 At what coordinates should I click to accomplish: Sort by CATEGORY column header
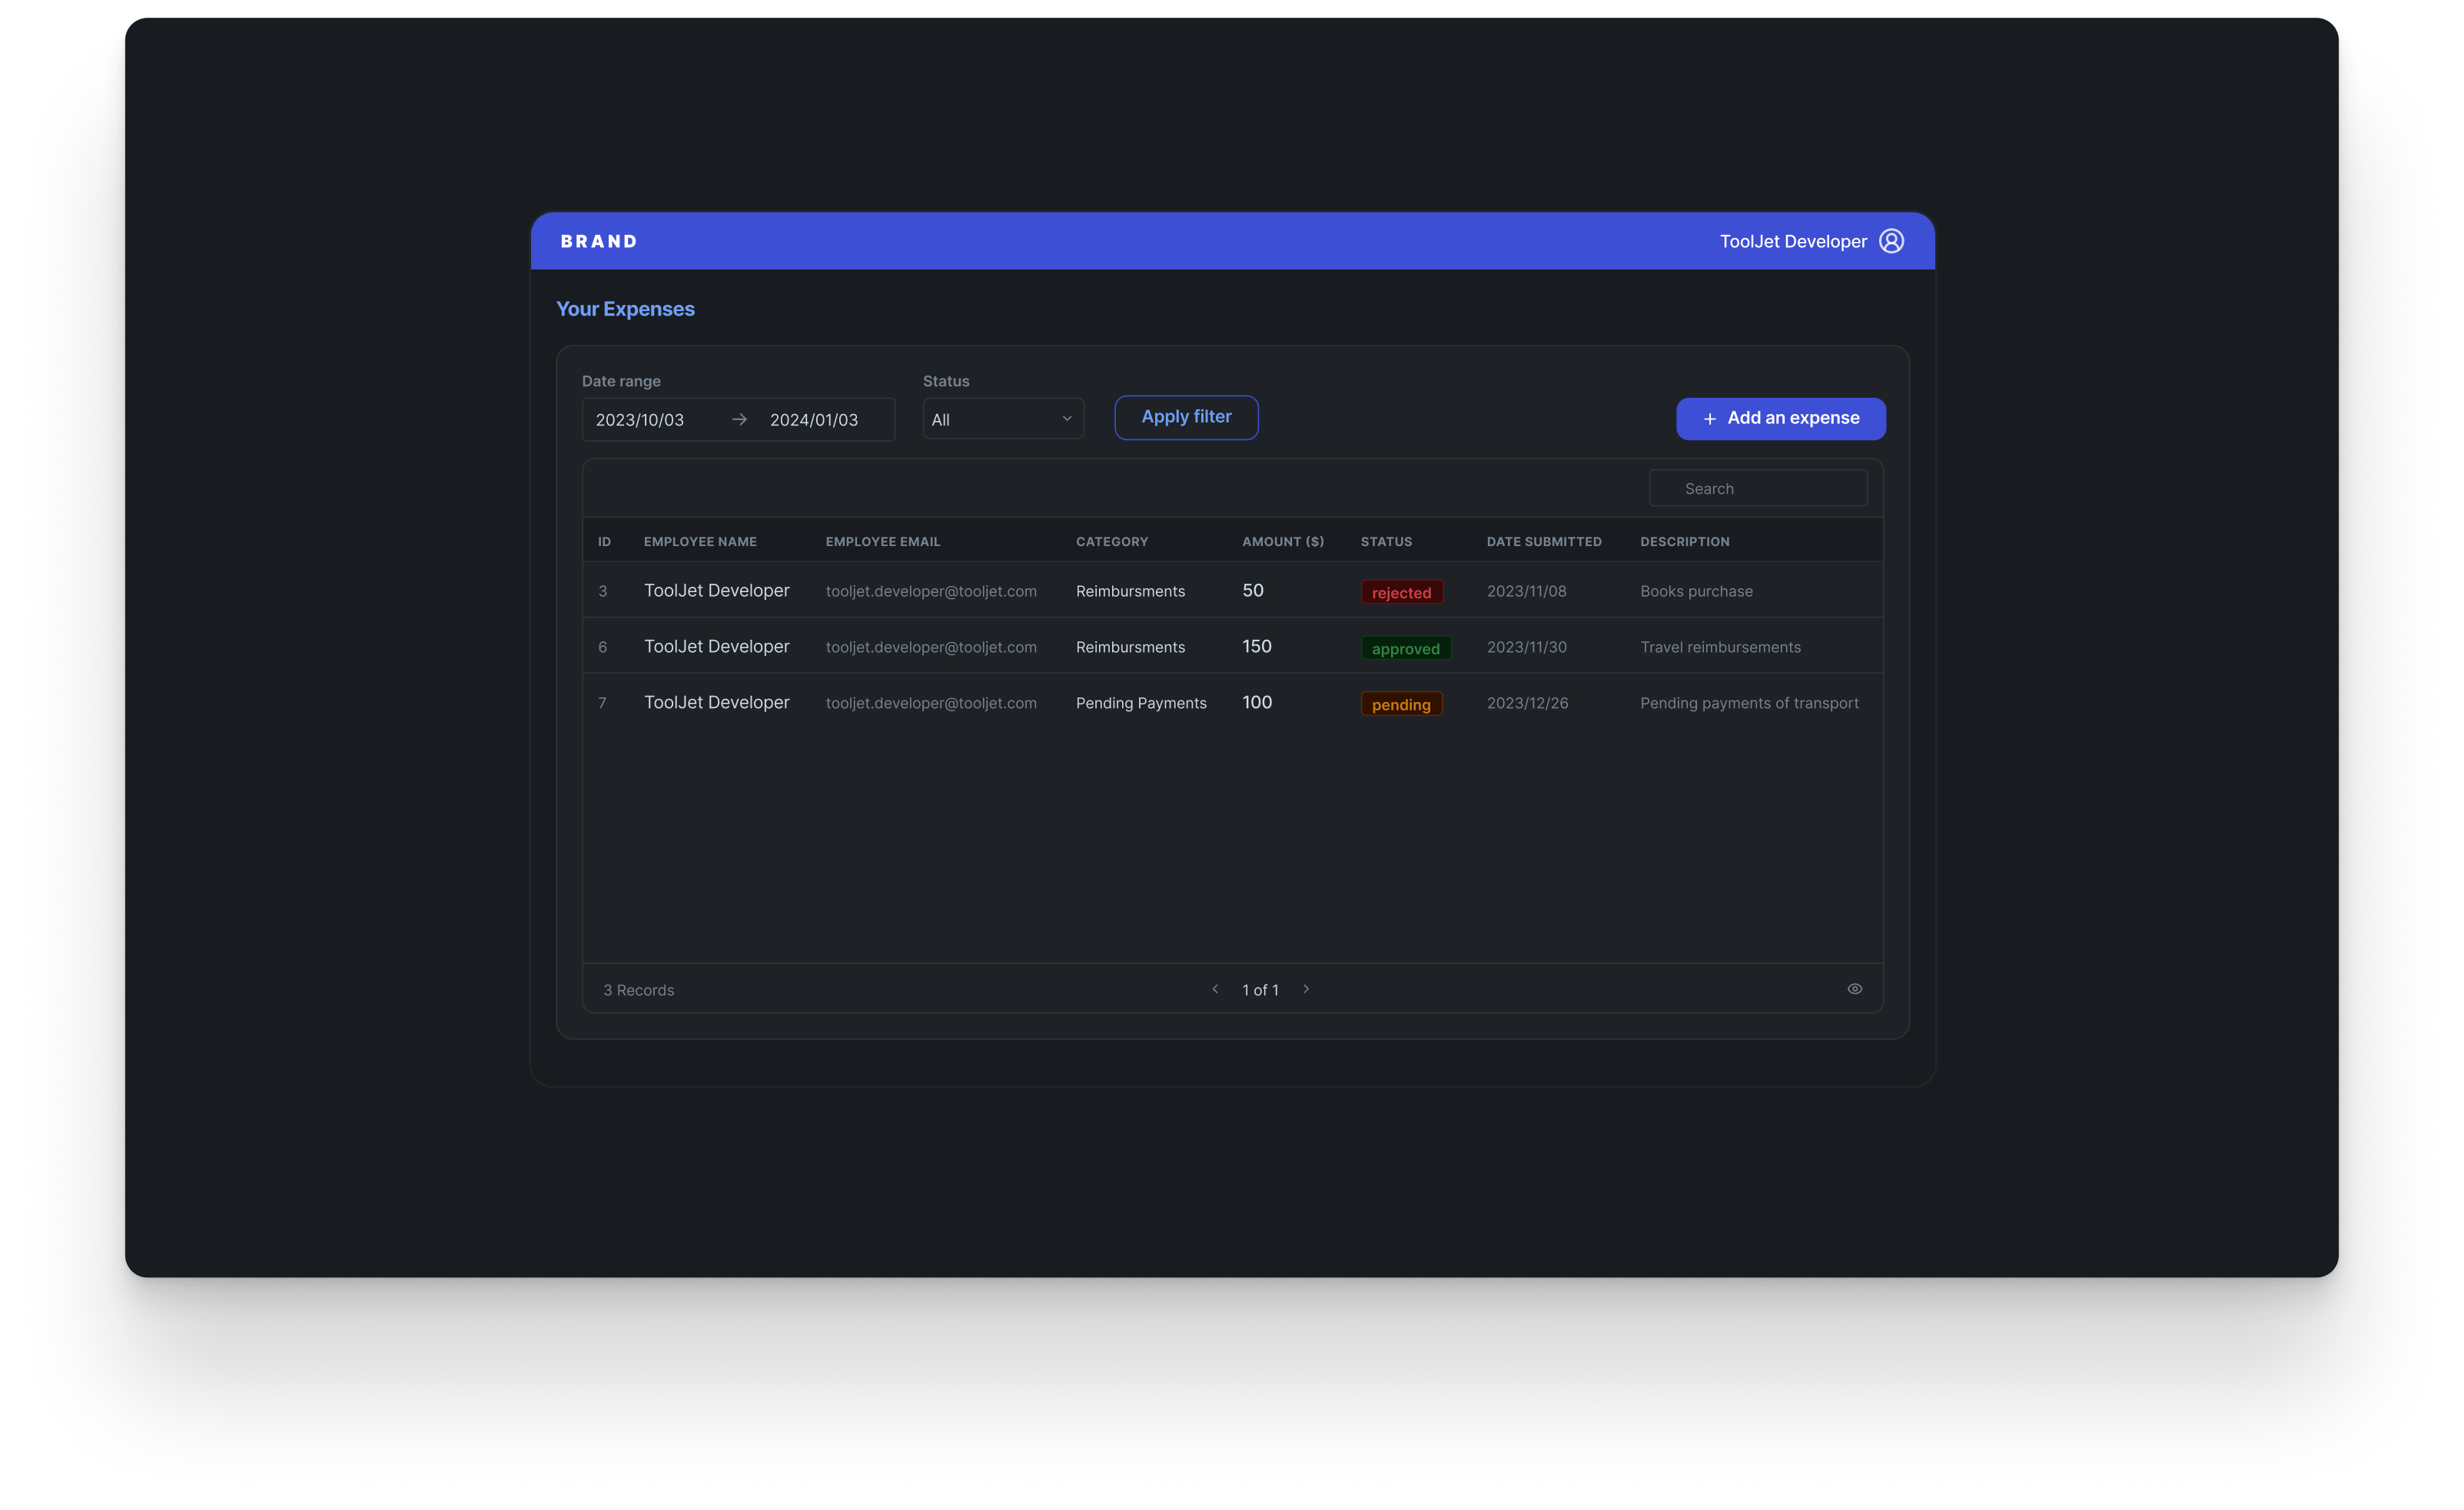coord(1112,541)
